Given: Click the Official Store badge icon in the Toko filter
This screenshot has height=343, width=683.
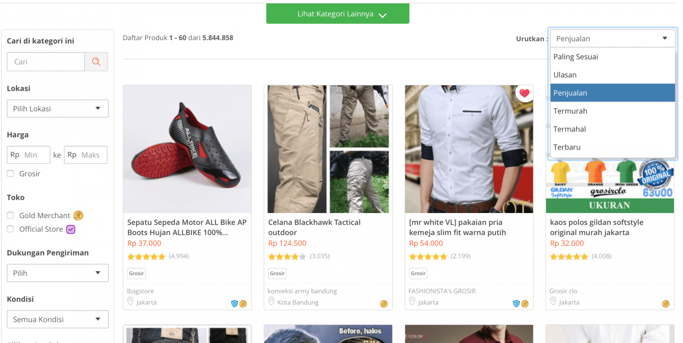Looking at the screenshot, I should click(71, 229).
